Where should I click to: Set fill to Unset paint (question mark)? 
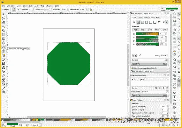click(159, 22)
